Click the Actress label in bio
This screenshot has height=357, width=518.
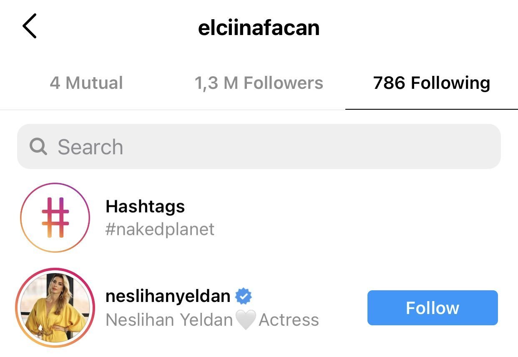pyautogui.click(x=289, y=320)
